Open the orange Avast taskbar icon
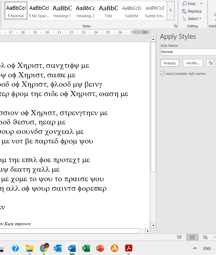 coord(114,248)
